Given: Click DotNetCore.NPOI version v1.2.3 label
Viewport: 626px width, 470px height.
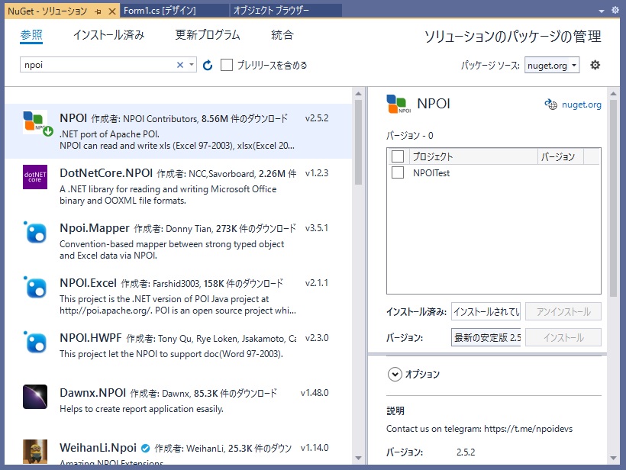Looking at the screenshot, I should (x=317, y=173).
